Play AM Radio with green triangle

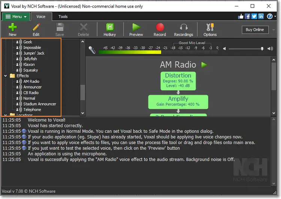tap(204, 65)
